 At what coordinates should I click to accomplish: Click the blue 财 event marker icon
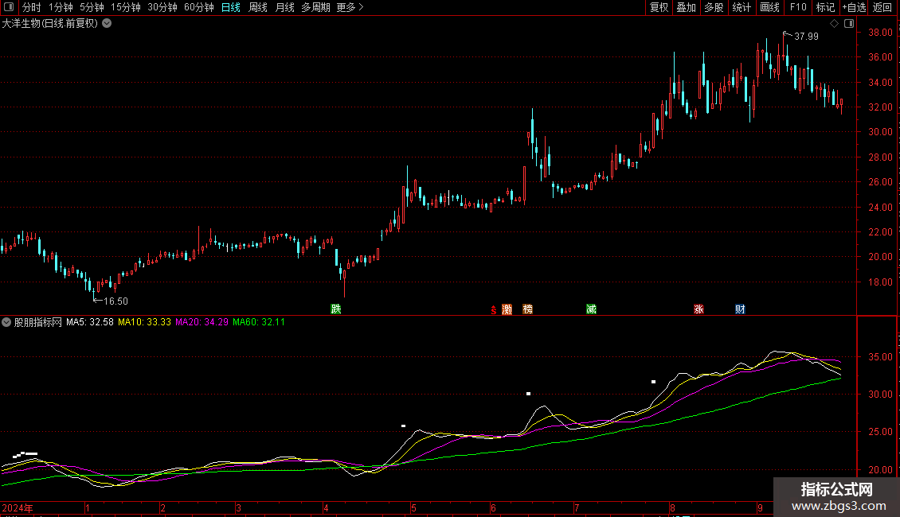[x=741, y=309]
